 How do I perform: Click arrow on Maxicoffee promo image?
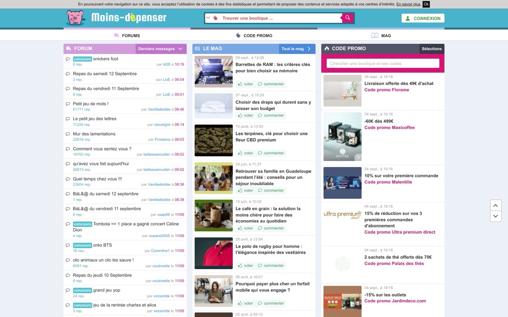pos(358,157)
